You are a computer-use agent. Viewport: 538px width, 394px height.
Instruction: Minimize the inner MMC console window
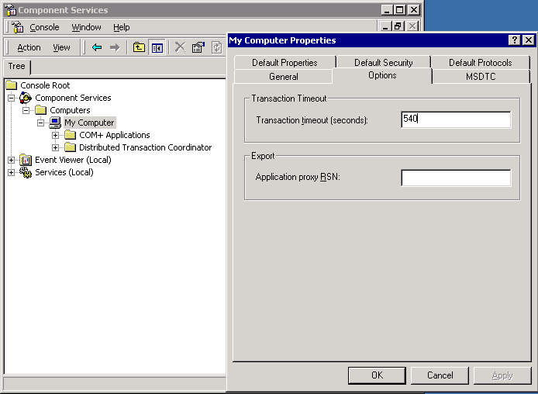pyautogui.click(x=385, y=26)
